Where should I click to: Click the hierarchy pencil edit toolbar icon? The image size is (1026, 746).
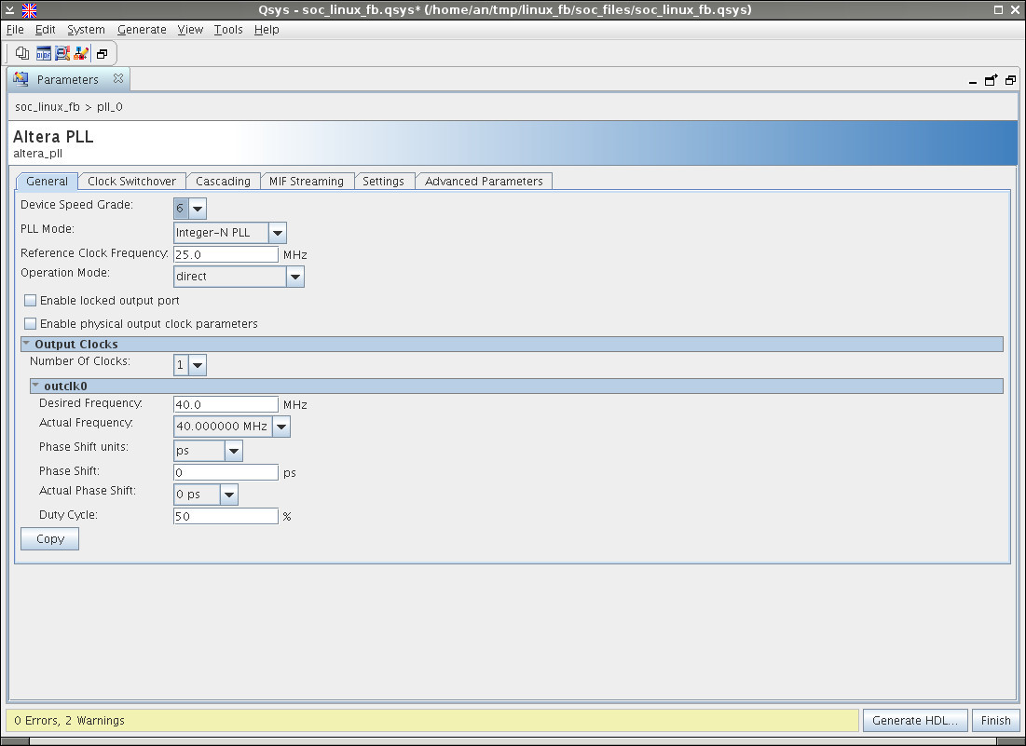(81, 54)
